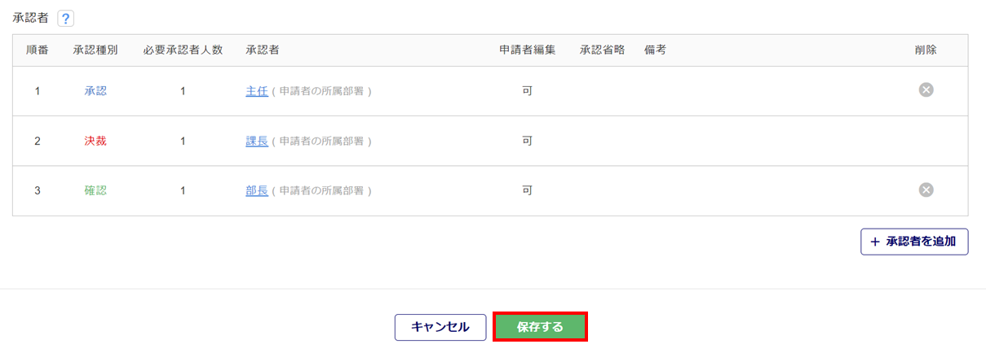Remove the 部長 approver via delete icon
986x353 pixels.
pyautogui.click(x=926, y=190)
